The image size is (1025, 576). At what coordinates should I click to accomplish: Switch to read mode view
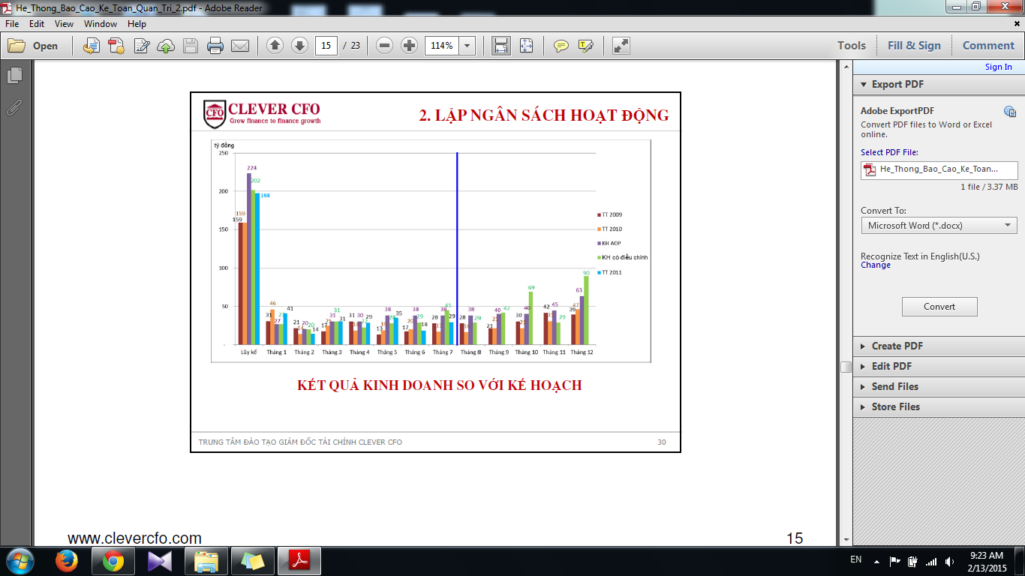(621, 46)
